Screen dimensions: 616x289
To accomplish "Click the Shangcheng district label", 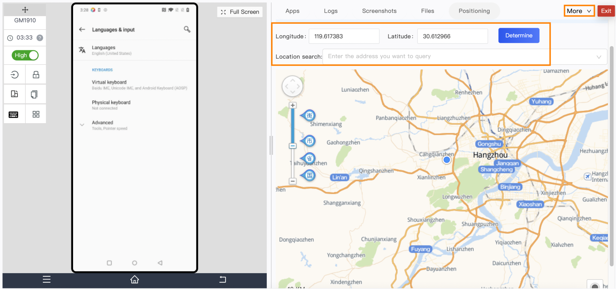I will 497,169.
